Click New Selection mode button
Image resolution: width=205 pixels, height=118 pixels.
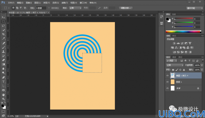coord(13,8)
